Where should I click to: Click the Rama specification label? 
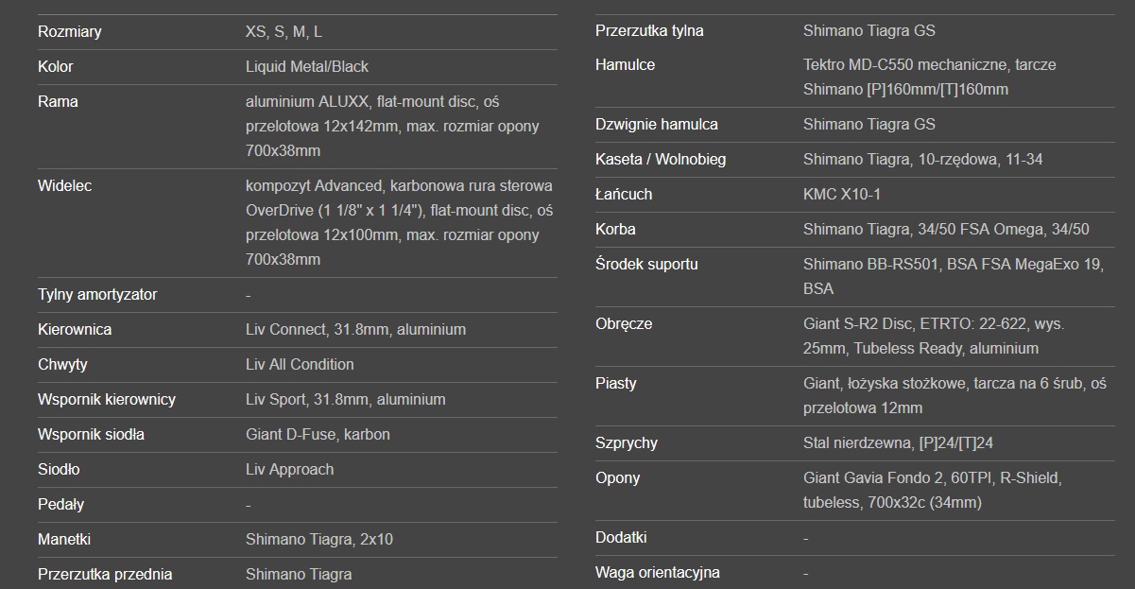tap(58, 101)
